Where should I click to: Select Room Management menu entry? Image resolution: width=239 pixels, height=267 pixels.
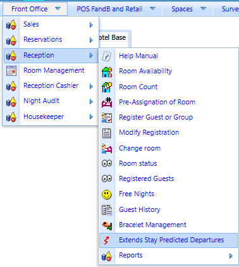click(x=51, y=71)
